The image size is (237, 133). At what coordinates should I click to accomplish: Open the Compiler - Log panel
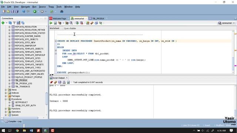13,122
